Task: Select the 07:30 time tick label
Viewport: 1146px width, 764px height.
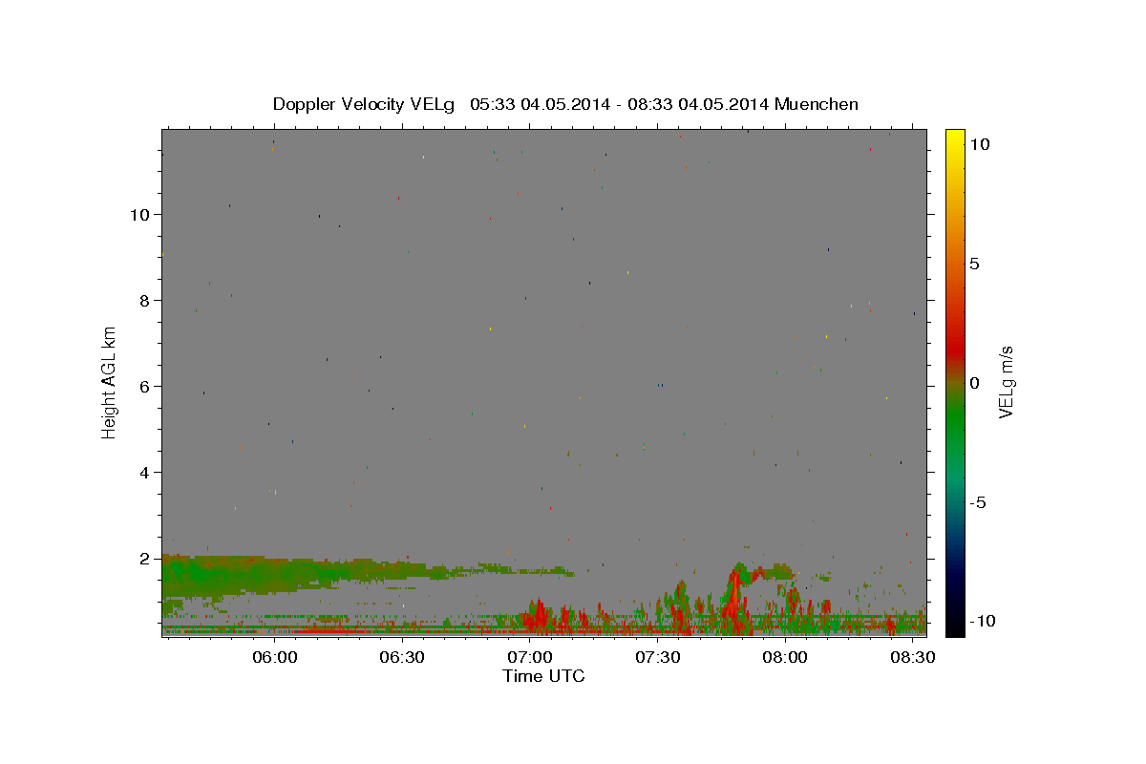Action: [658, 658]
